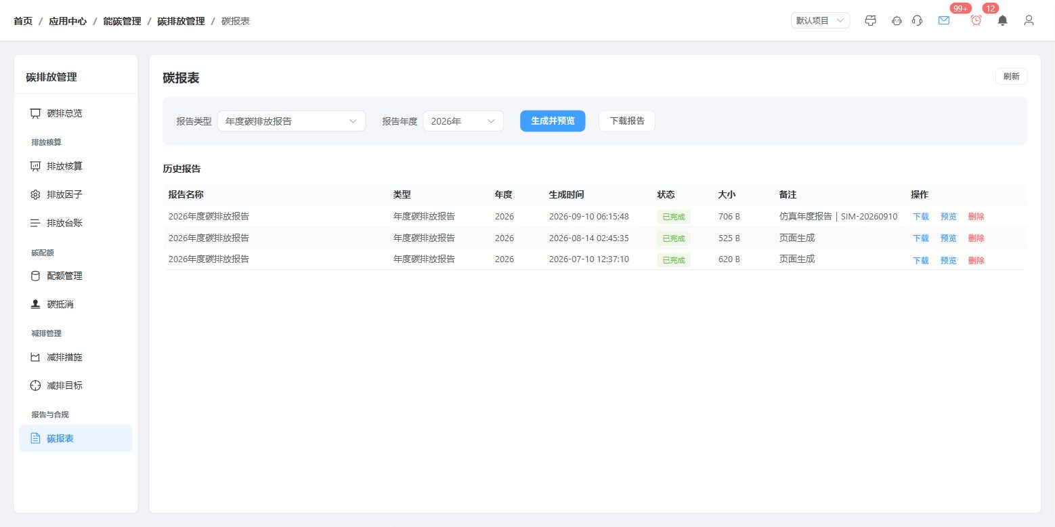The height and width of the screenshot is (527, 1055).
Task: Go to 首页 in breadcrumb
Action: click(x=23, y=21)
